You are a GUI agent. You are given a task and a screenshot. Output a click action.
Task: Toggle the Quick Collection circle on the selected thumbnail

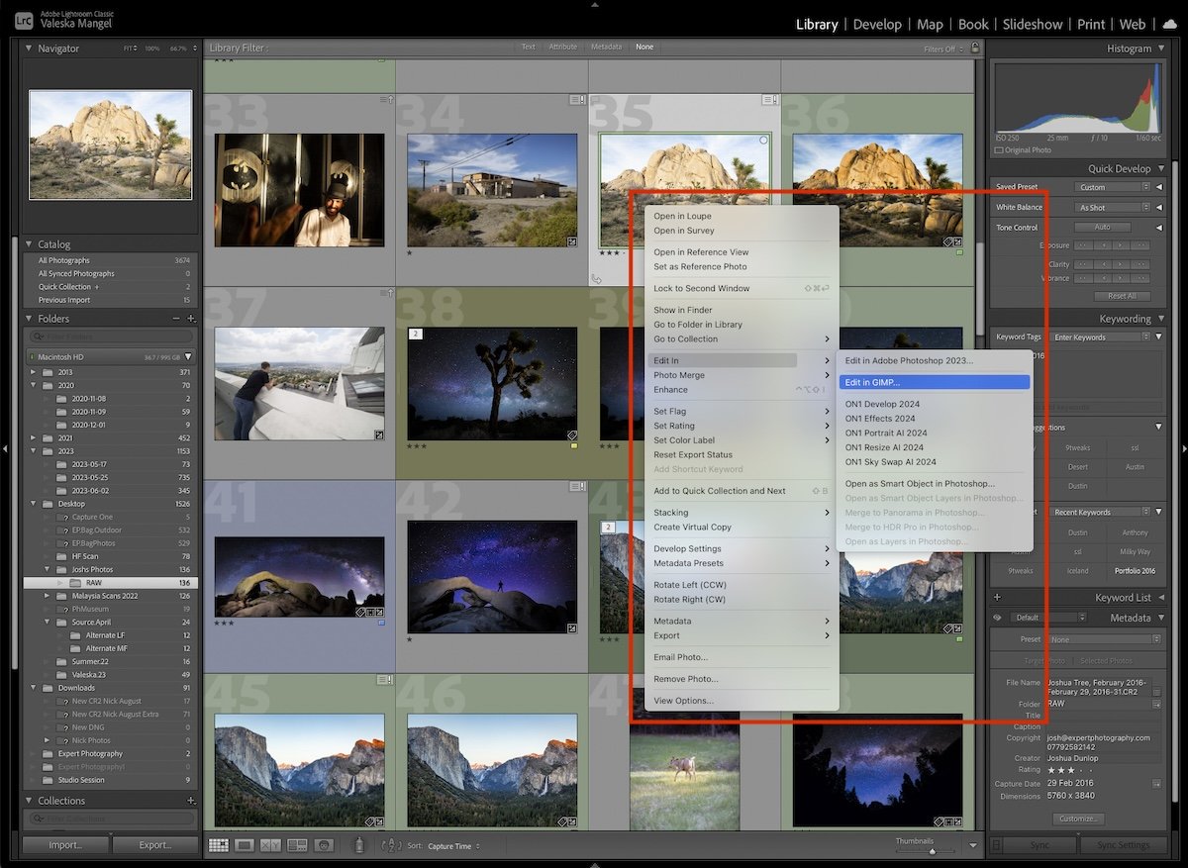click(x=762, y=140)
